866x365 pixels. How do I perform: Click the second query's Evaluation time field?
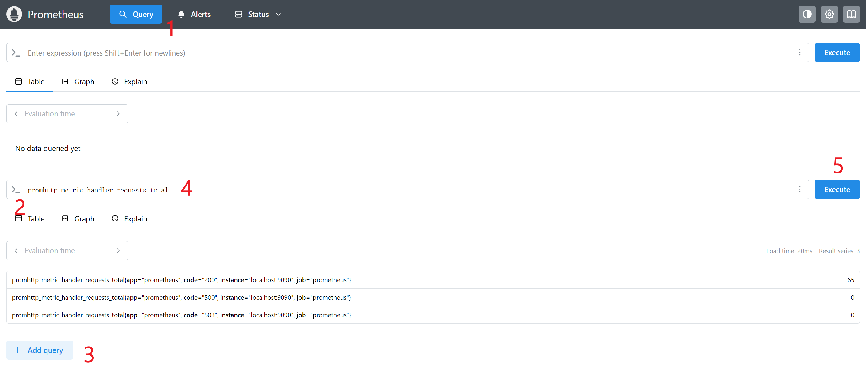pos(67,251)
